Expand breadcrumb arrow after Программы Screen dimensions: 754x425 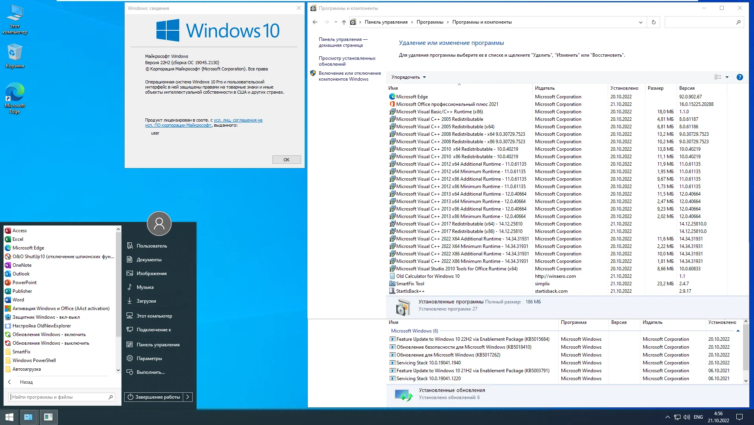(x=448, y=22)
